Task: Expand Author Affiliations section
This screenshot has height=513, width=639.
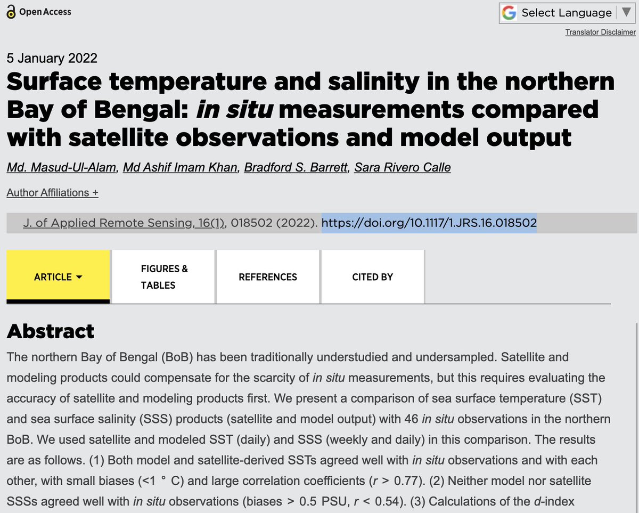Action: [x=52, y=193]
